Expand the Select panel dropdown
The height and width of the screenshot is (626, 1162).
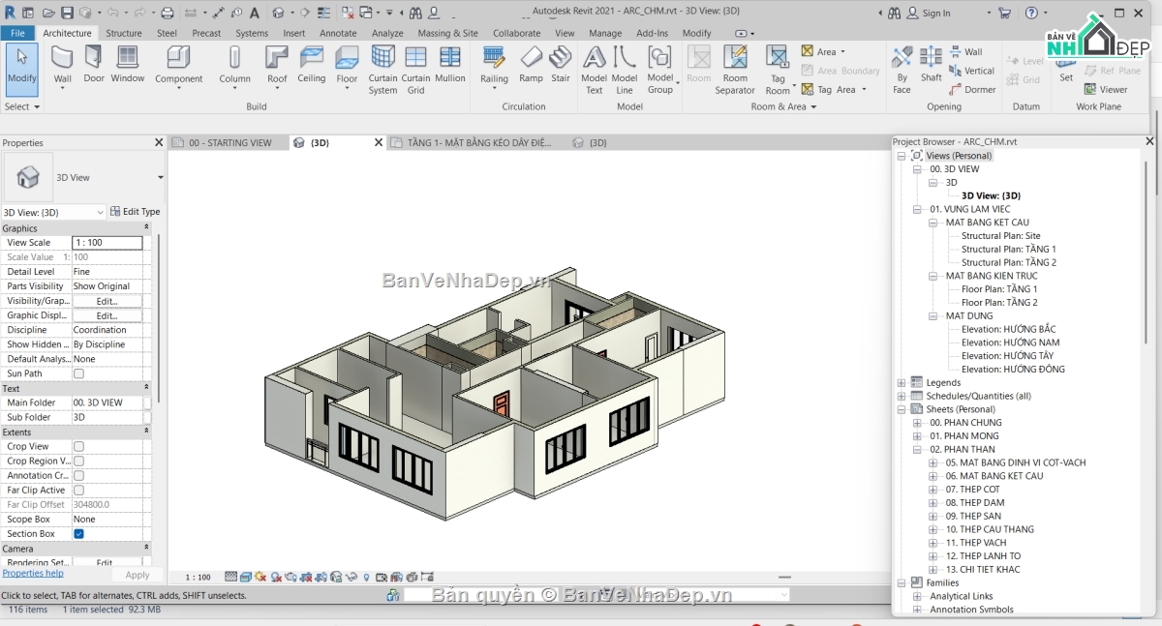click(21, 106)
